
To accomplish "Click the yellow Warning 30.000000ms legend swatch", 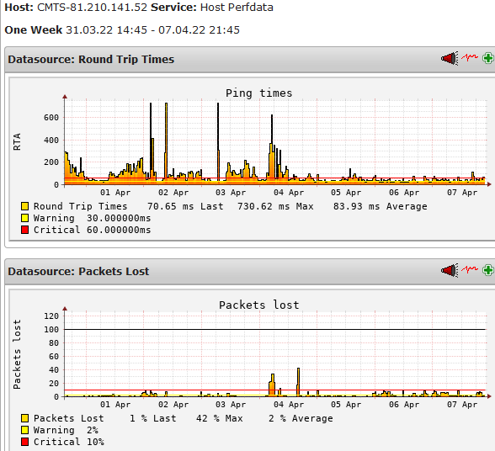I will point(25,218).
